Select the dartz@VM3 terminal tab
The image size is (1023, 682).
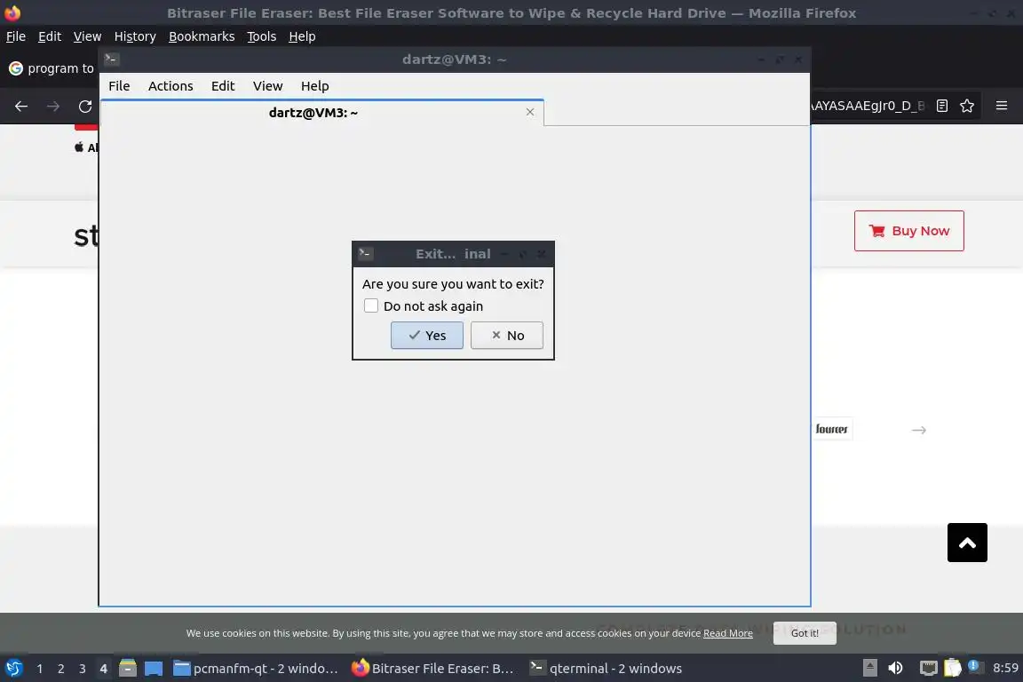(322, 112)
